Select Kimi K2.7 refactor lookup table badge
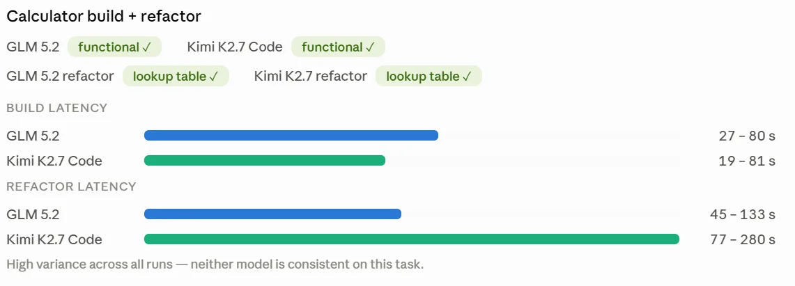The image size is (795, 286). [429, 77]
